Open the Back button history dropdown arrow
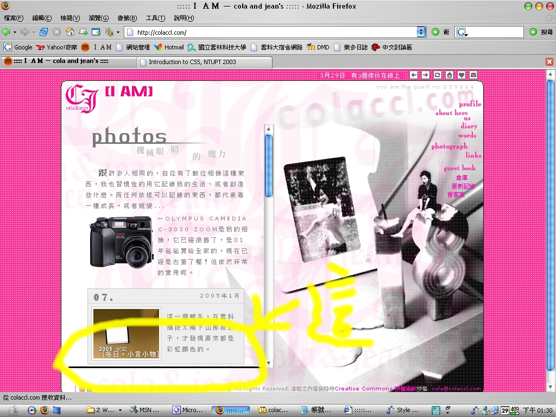The image size is (556, 417). [15, 32]
